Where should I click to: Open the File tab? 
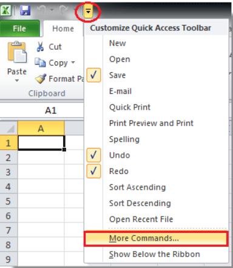[x=19, y=28]
